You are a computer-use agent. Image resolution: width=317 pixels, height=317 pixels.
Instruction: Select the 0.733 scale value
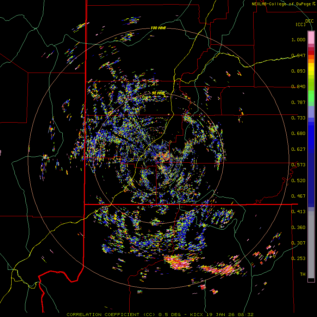298,118
